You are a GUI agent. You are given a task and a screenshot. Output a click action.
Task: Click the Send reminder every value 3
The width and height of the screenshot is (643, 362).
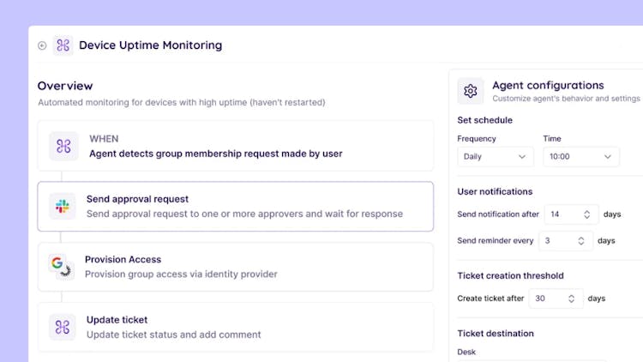click(x=549, y=241)
